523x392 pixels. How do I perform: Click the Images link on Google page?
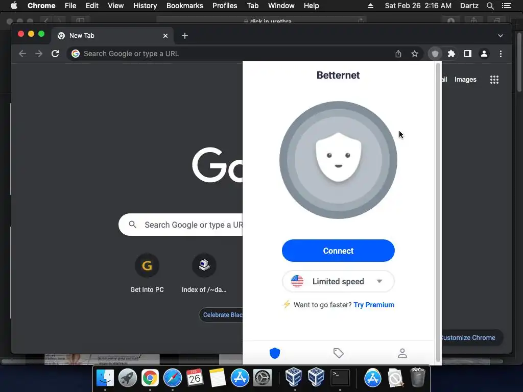click(465, 79)
